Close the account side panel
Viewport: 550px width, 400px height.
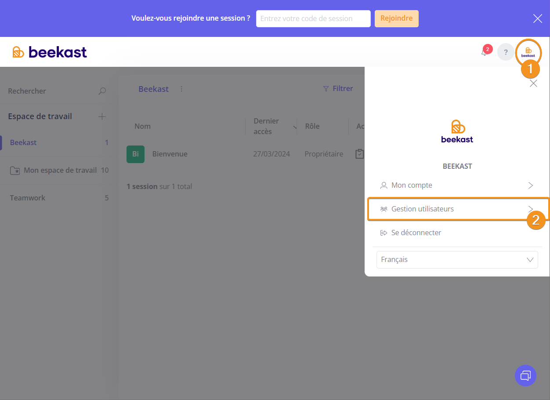(x=533, y=84)
